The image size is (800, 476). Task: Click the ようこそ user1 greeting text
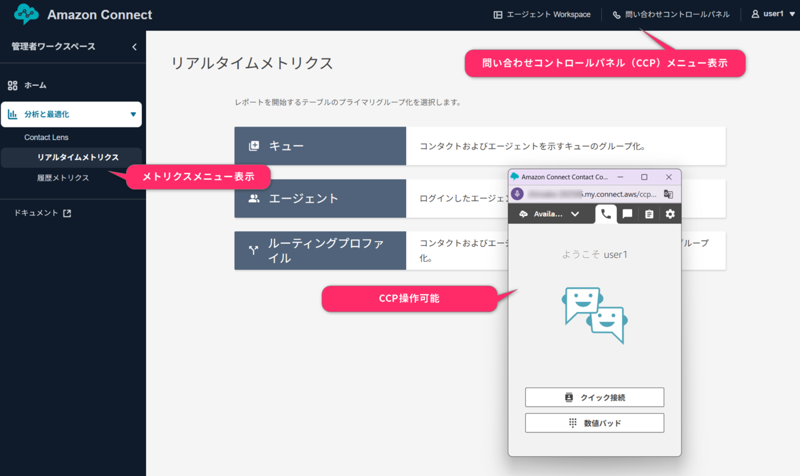coord(595,255)
